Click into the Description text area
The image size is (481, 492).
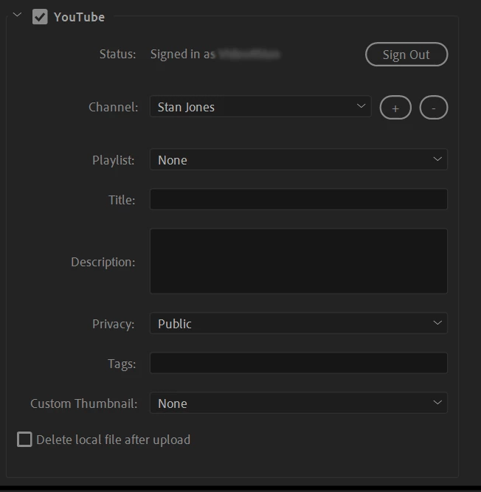[299, 261]
